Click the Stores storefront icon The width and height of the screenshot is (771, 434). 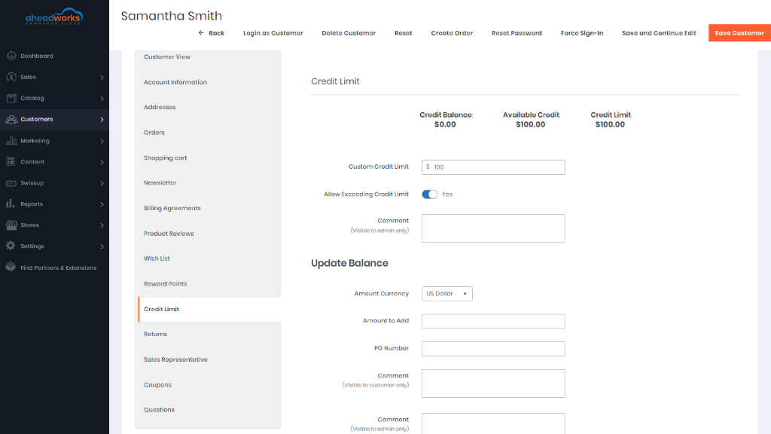tap(11, 225)
